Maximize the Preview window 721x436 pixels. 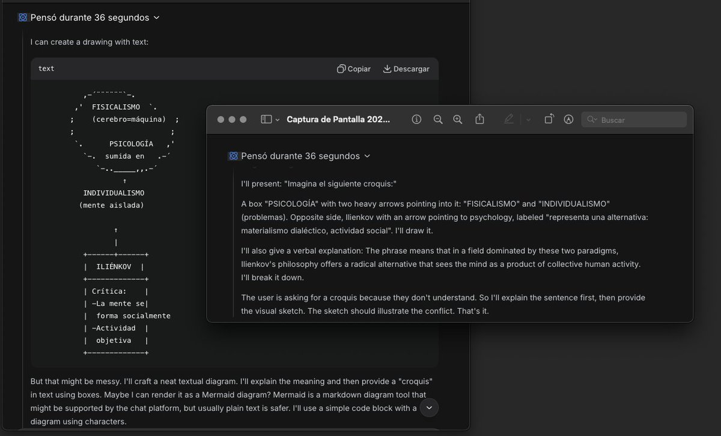(243, 119)
